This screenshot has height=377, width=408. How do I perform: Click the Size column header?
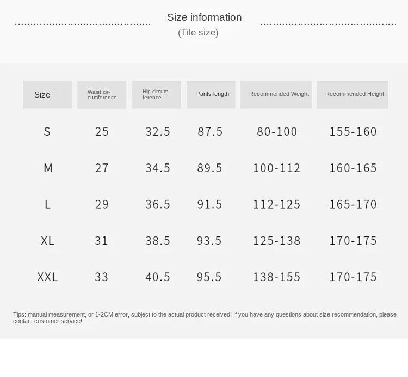point(47,95)
